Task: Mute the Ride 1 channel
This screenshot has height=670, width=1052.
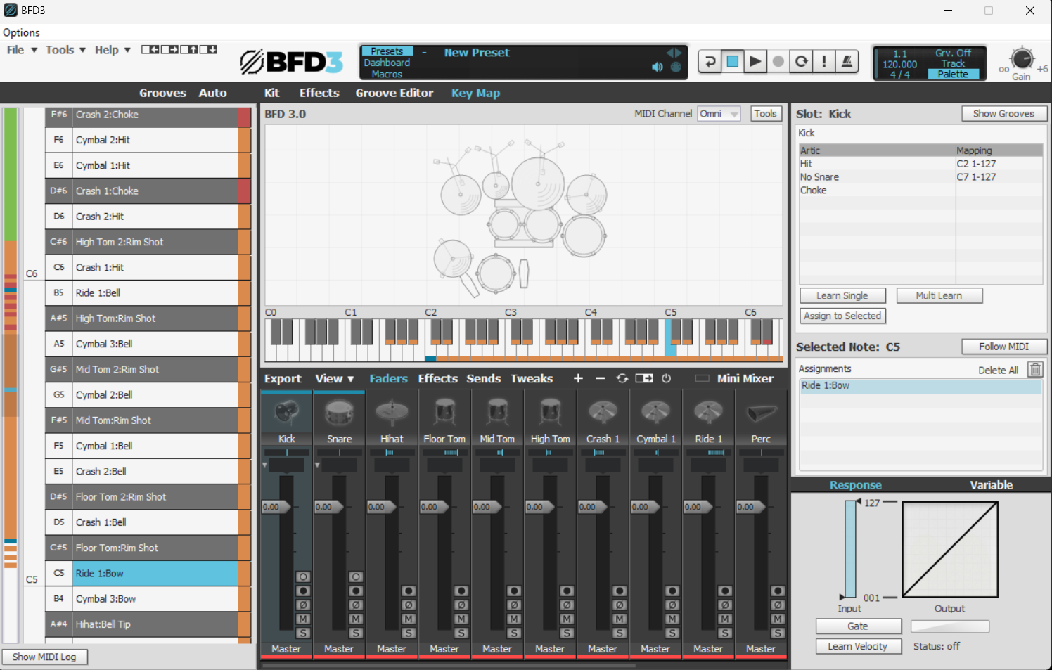Action: coord(725,619)
